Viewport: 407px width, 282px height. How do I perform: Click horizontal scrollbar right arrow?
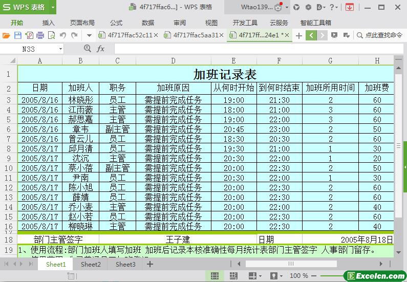click(x=381, y=264)
